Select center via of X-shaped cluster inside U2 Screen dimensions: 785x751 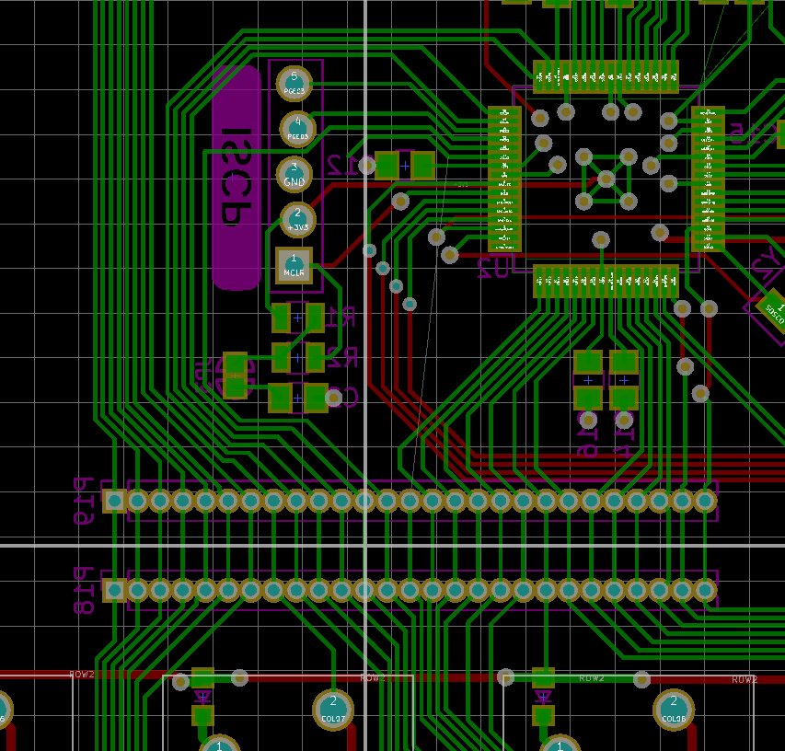pos(606,179)
